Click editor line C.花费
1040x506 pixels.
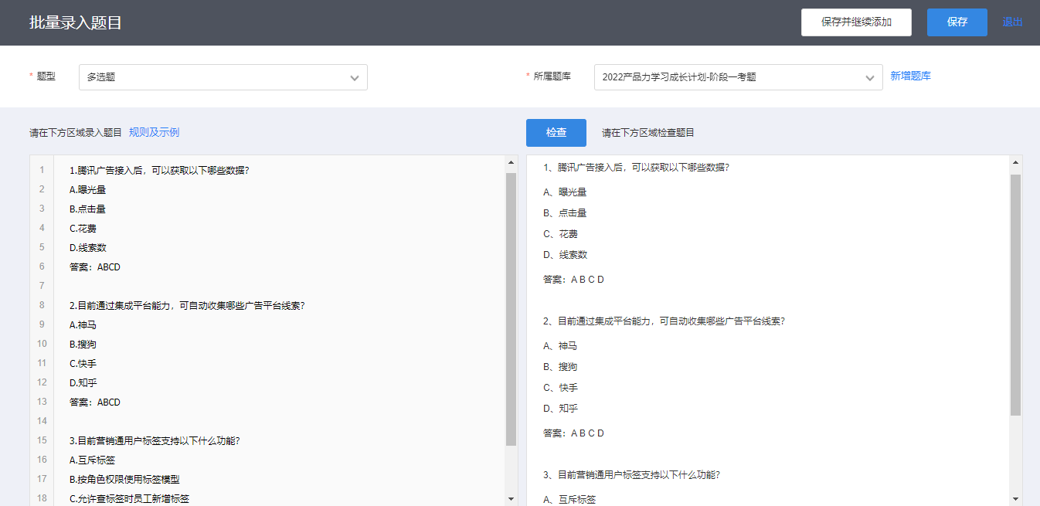point(83,228)
